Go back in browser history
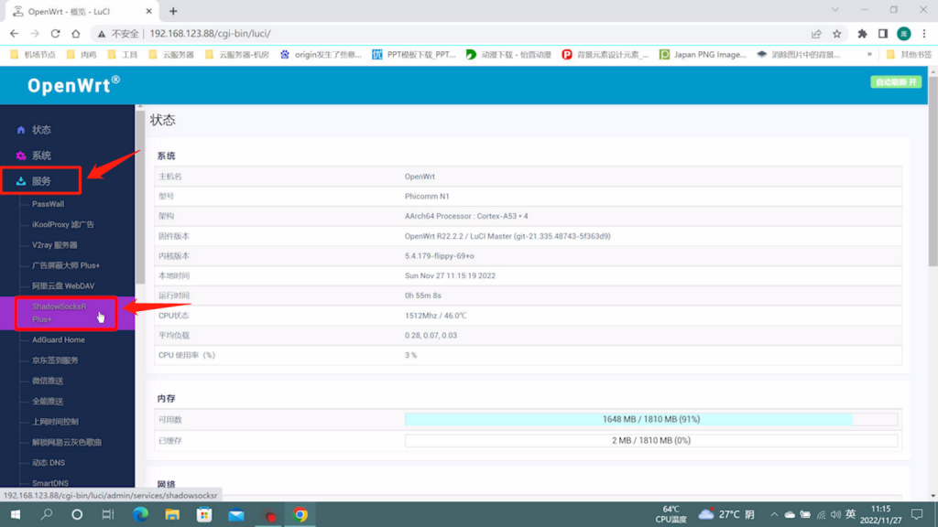This screenshot has height=527, width=938. [x=15, y=34]
